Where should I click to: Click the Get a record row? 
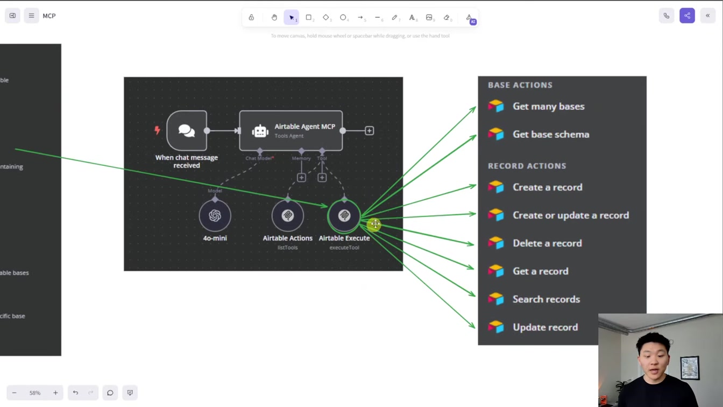(562, 271)
